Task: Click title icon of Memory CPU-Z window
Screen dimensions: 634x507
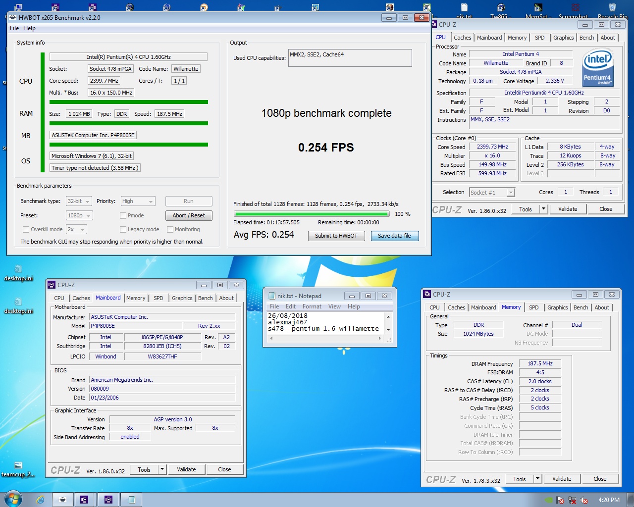Action: (x=427, y=294)
